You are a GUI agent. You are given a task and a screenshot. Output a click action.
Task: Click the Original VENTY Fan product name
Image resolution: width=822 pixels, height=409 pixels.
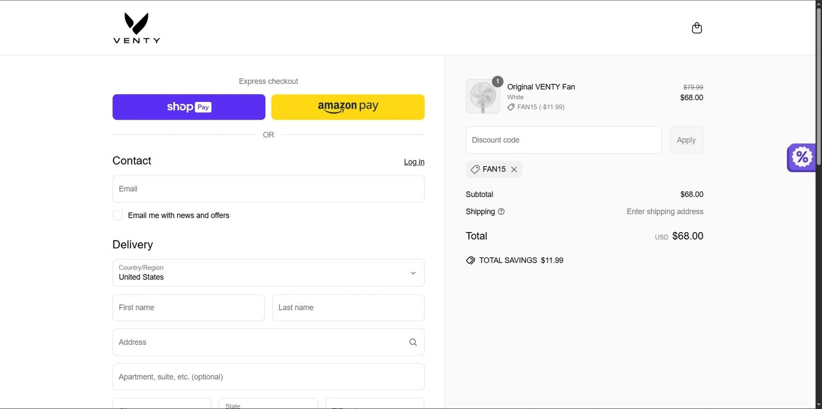click(541, 87)
